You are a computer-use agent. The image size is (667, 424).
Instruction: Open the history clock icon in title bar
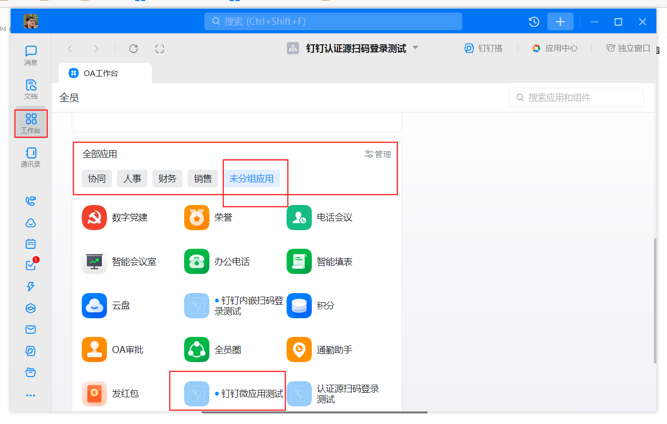click(x=534, y=22)
